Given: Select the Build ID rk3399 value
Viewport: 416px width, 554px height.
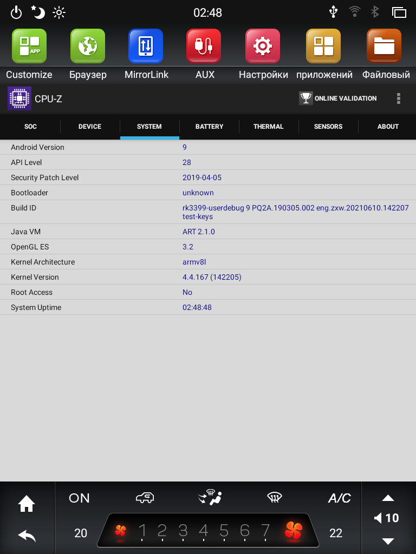Looking at the screenshot, I should click(x=296, y=212).
